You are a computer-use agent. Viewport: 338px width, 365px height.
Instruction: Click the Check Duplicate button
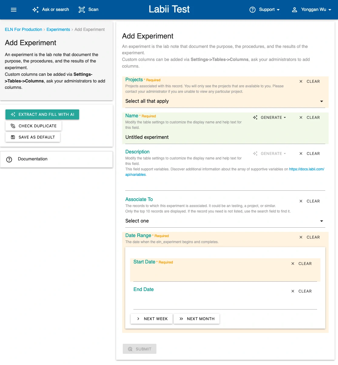(34, 126)
